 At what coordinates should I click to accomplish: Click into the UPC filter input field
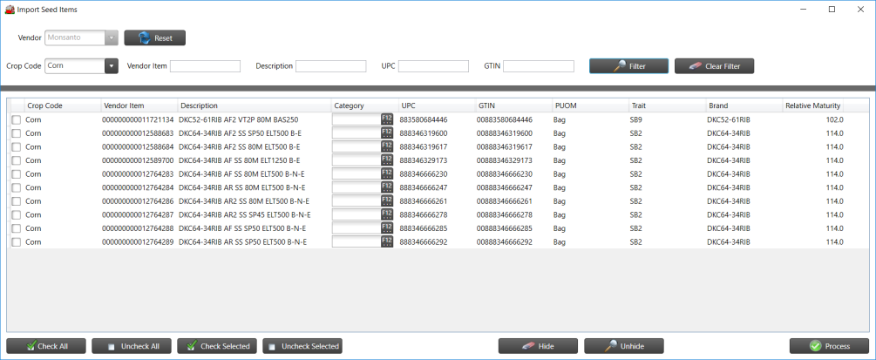tap(433, 66)
